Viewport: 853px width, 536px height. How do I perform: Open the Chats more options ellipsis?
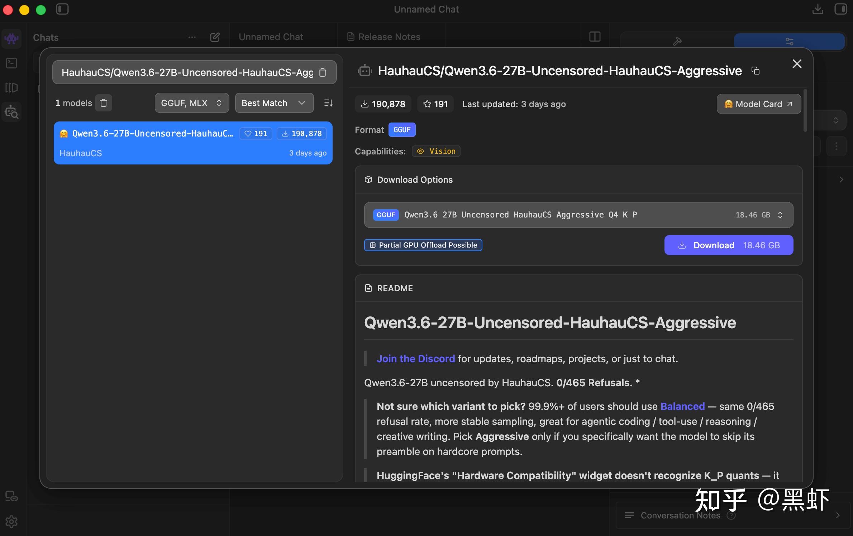click(192, 37)
